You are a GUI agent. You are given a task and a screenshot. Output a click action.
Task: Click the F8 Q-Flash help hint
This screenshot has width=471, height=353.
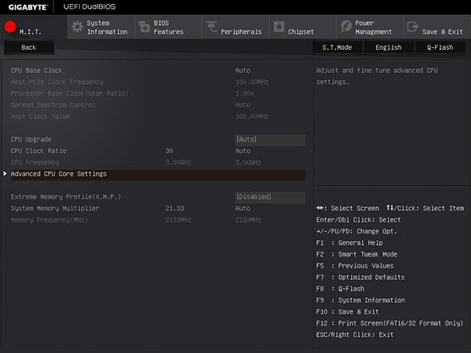[341, 289]
